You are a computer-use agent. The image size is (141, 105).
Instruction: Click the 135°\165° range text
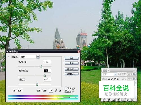point(42,91)
